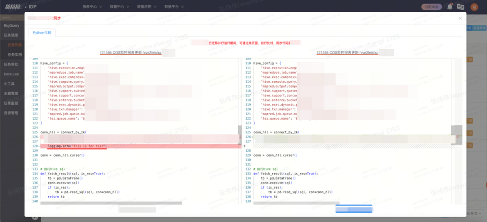The height and width of the screenshot is (222, 487).
Task: Expand the 报表中心 dropdown menu
Action: pos(92,7)
